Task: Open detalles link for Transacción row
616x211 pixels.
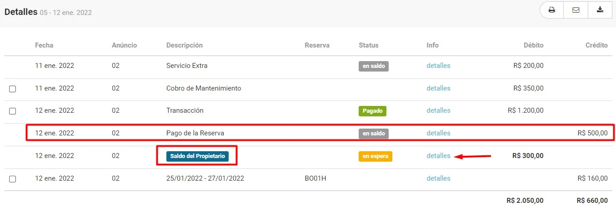Action: click(438, 110)
